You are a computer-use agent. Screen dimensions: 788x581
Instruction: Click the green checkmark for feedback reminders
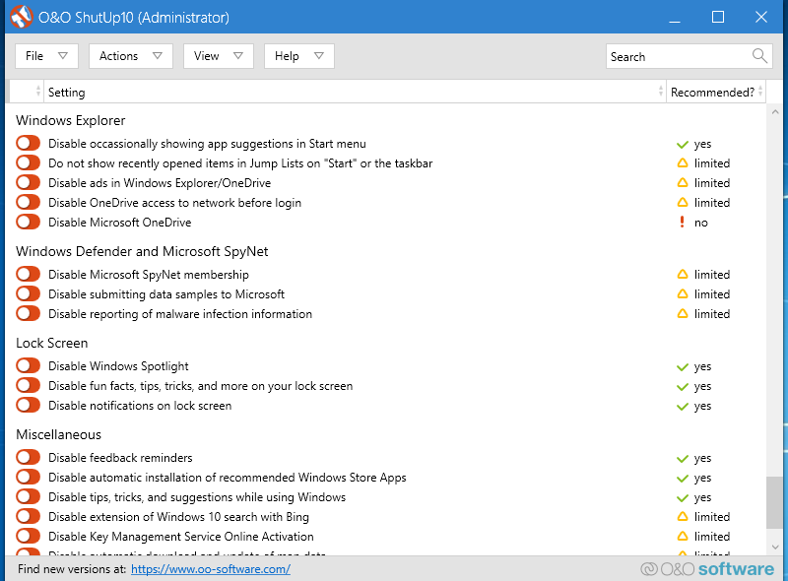(x=682, y=458)
